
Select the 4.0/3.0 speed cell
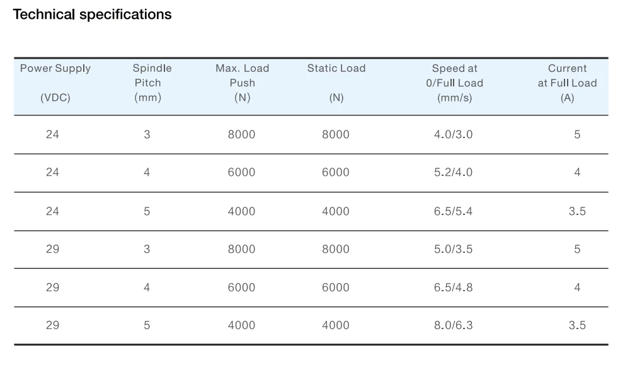point(453,134)
